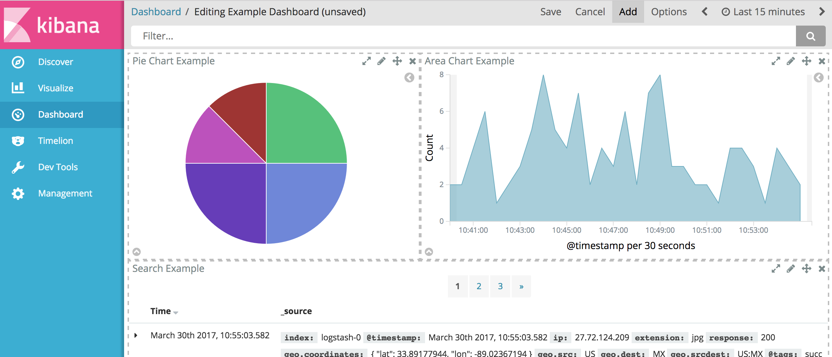
Task: Open Management via the gear icon
Action: [18, 193]
